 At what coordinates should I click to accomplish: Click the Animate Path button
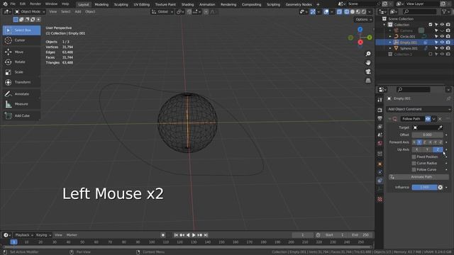tap(419, 177)
